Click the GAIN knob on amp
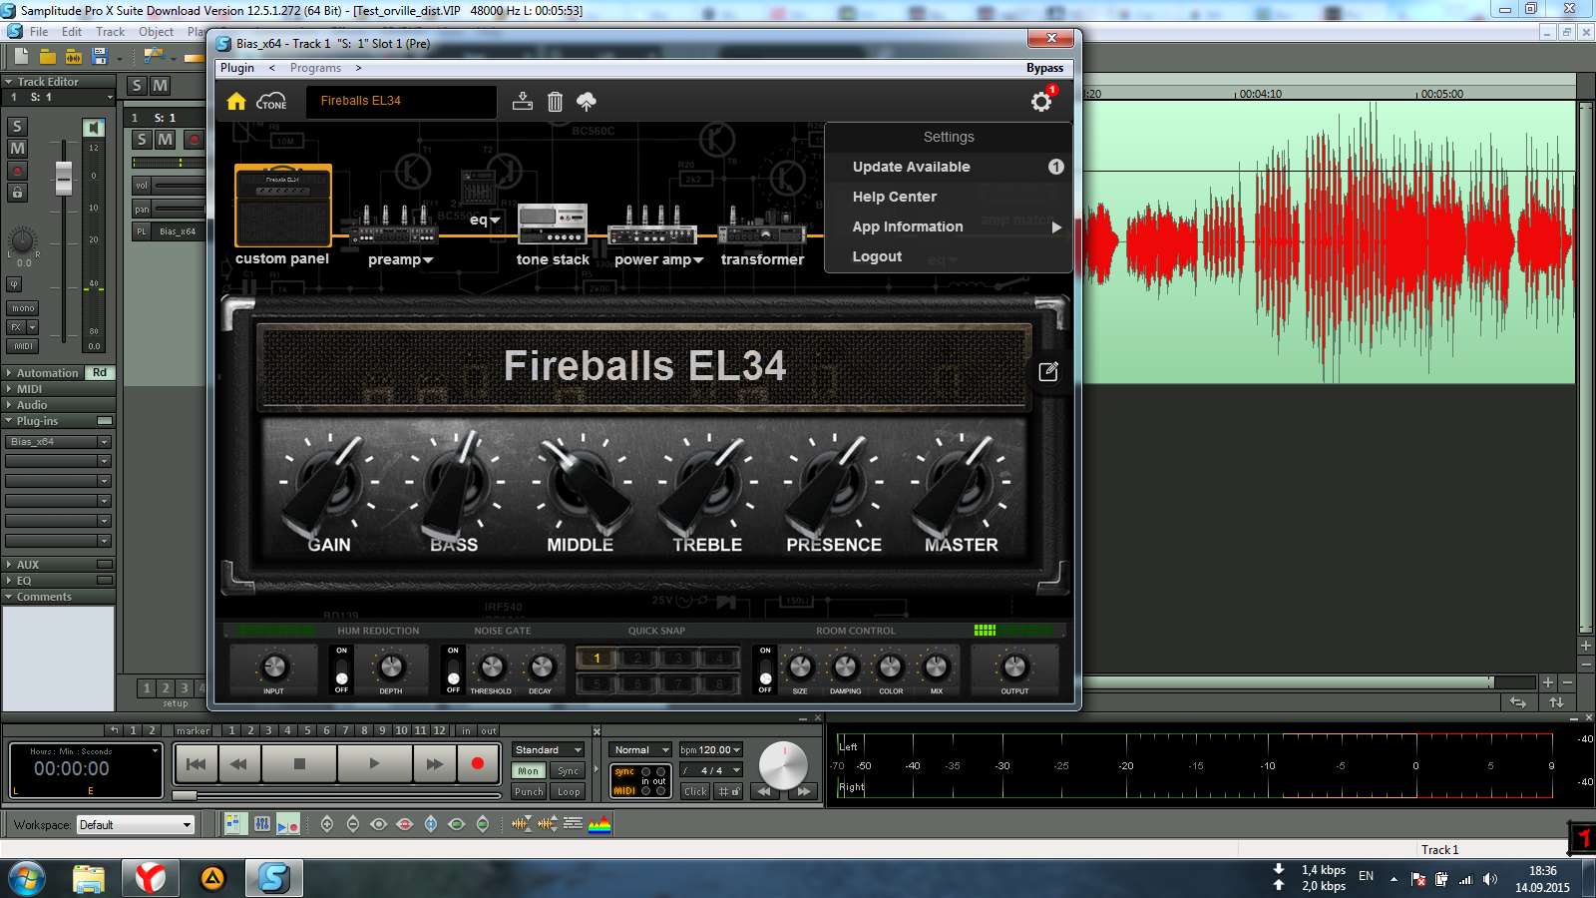 [x=327, y=484]
